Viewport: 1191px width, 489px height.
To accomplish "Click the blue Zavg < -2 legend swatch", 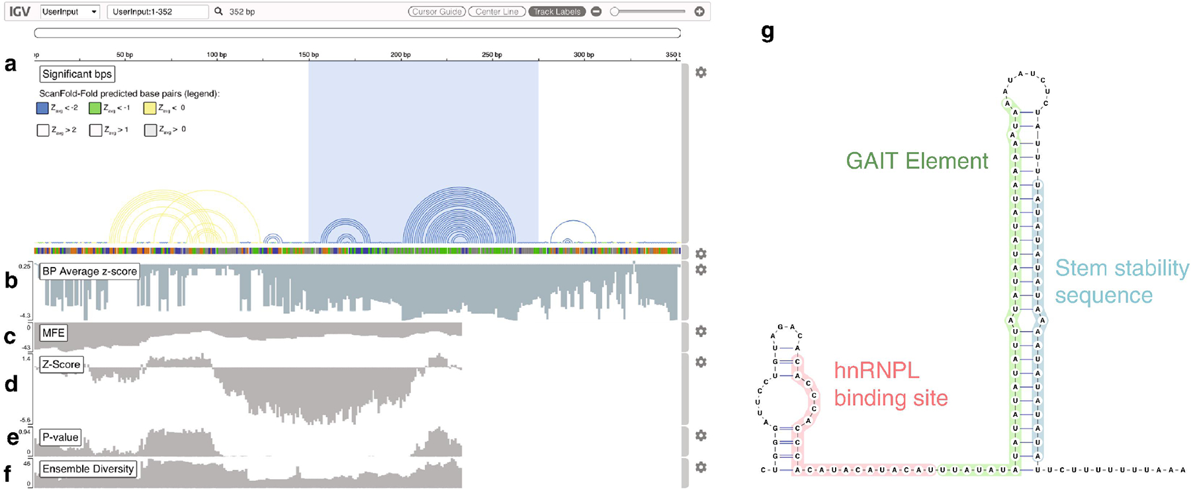I will click(42, 108).
